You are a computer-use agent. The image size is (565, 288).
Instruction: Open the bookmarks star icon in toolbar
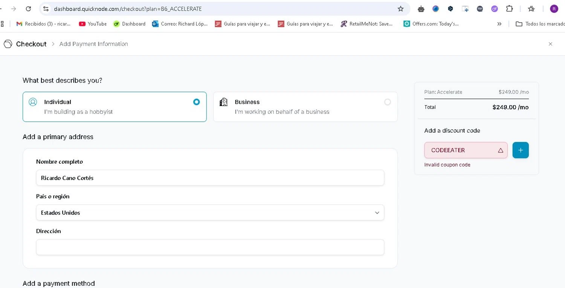(531, 9)
